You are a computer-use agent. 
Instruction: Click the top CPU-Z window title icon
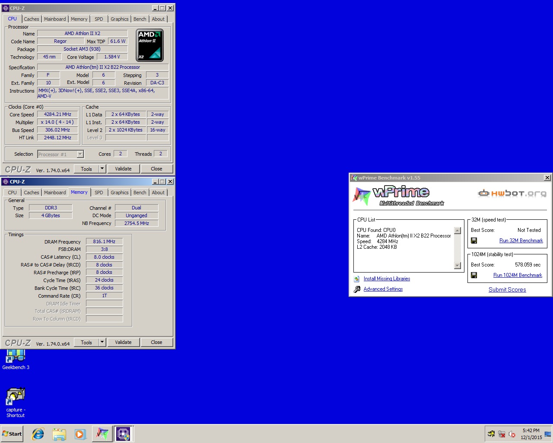click(6, 8)
